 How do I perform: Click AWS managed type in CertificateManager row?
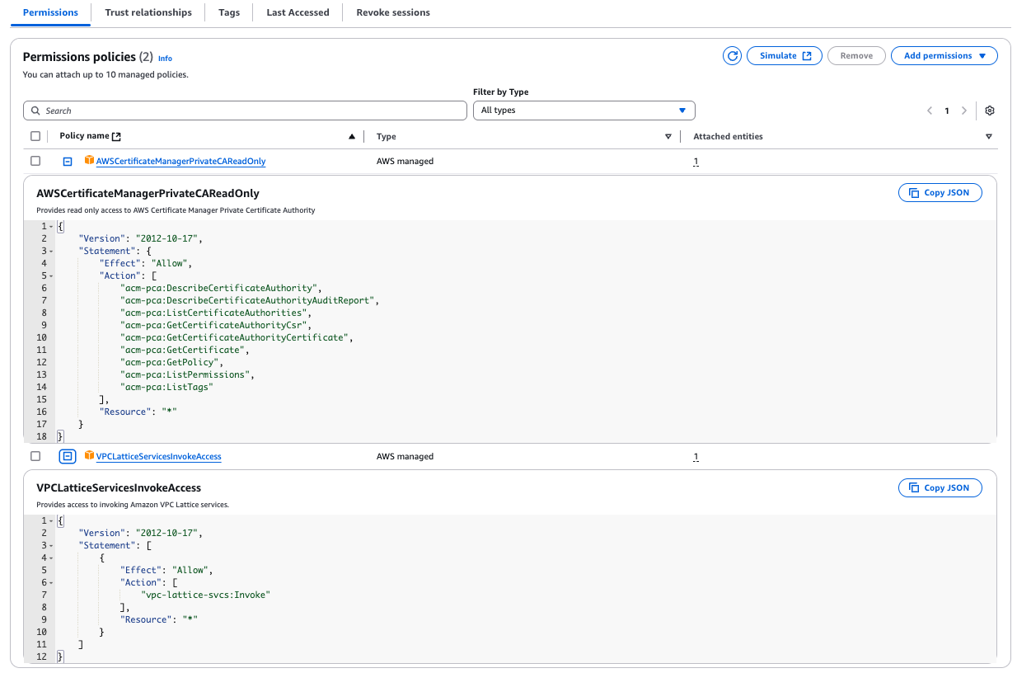[405, 162]
